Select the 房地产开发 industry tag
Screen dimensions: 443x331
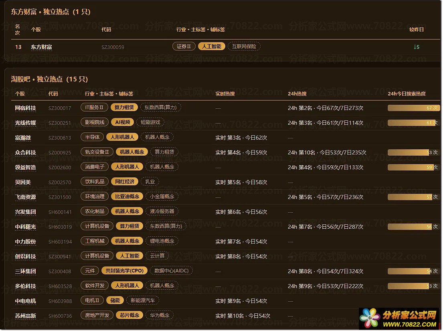pyautogui.click(x=97, y=315)
